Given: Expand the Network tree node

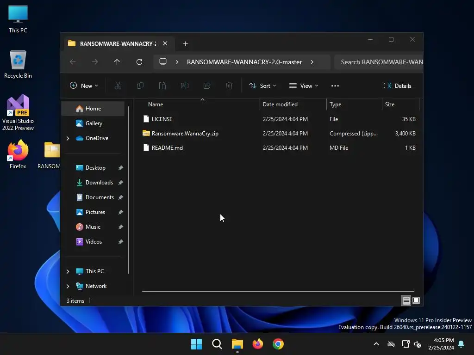Looking at the screenshot, I should pyautogui.click(x=68, y=286).
